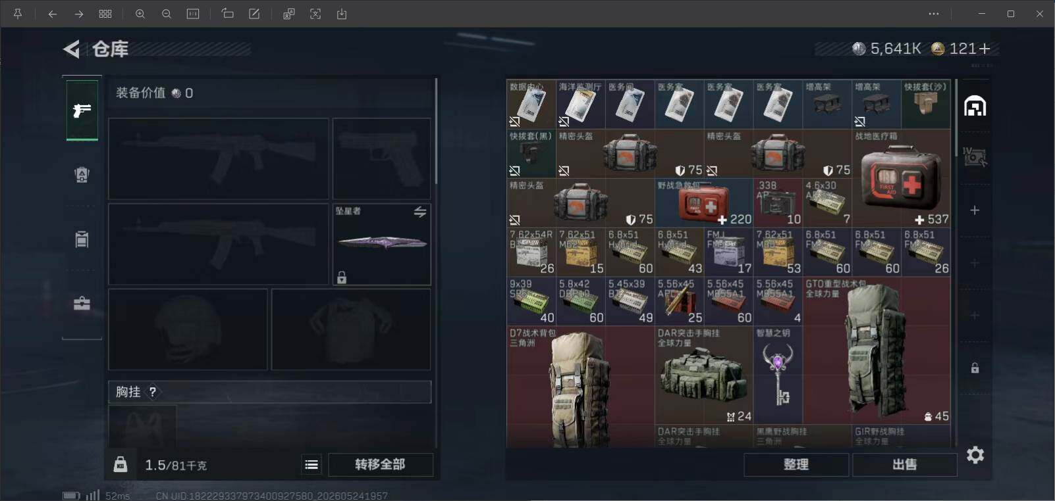
Task: Select the 快拔套(沙) holster item
Action: 926,104
